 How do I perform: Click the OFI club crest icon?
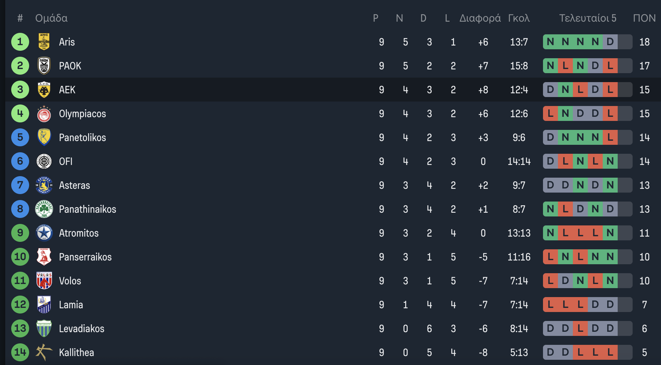[x=44, y=161]
